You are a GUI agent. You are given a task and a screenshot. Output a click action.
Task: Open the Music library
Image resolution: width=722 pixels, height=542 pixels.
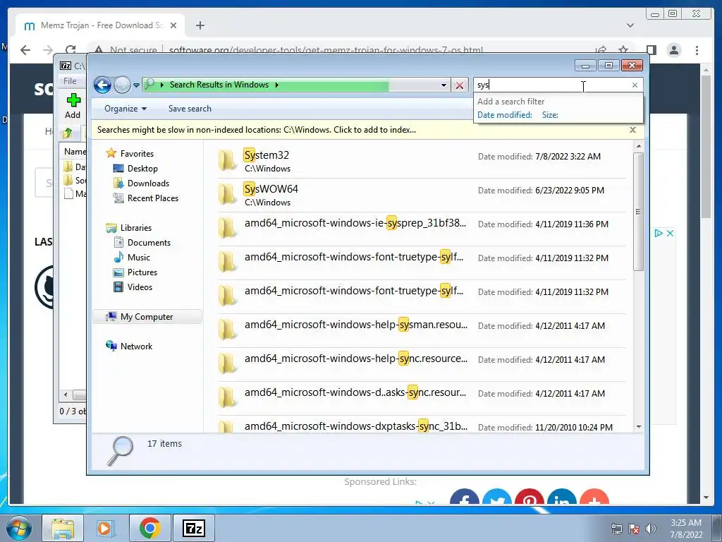[x=139, y=257]
